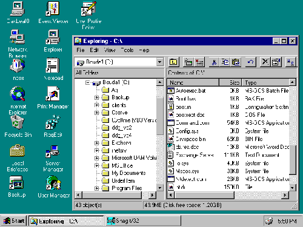Screen dimensions: 303x227
Task: Click the Up One Level toolbar icon
Action: tap(174, 62)
